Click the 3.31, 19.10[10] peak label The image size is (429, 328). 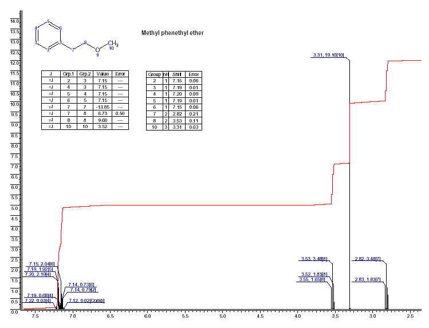coord(328,56)
